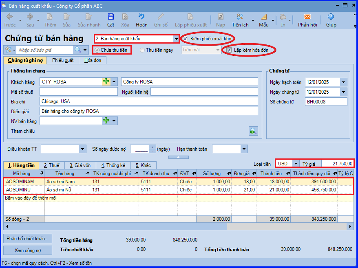358x268 pixels.
Task: Open the Tiện ích tools icon
Action: [240, 17]
